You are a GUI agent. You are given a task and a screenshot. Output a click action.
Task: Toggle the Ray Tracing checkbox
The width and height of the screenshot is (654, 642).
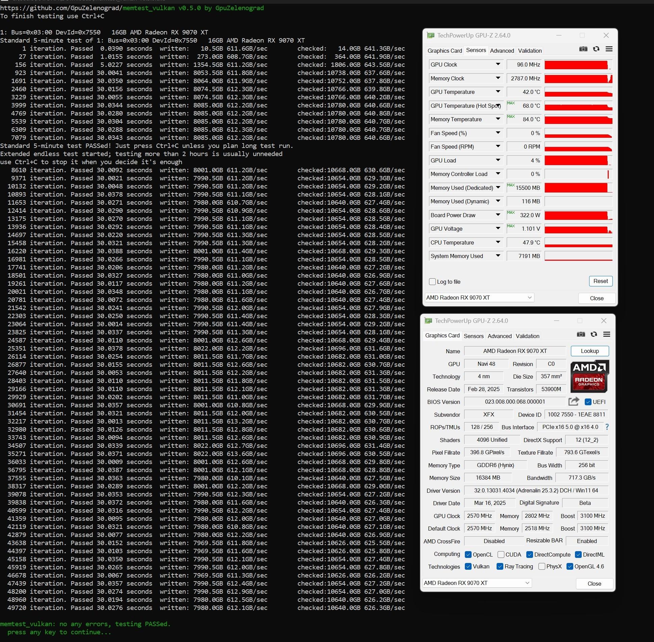(500, 566)
